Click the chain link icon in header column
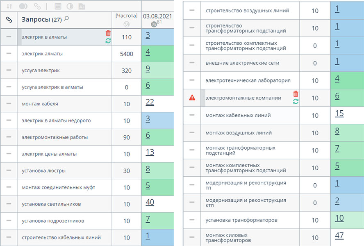 tap(9, 19)
